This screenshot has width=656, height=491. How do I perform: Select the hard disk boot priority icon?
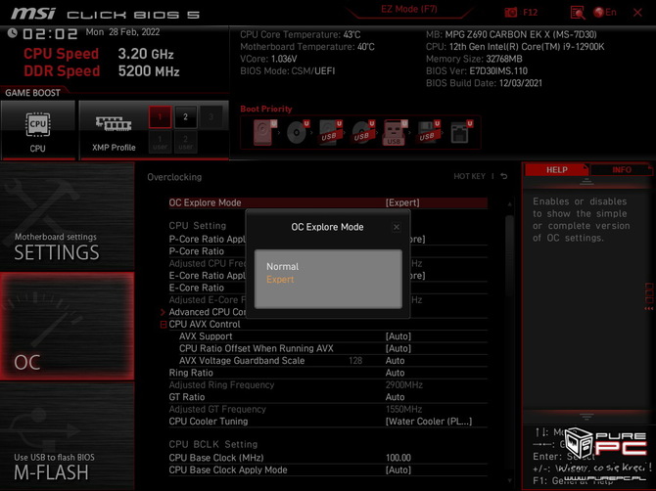pos(264,132)
